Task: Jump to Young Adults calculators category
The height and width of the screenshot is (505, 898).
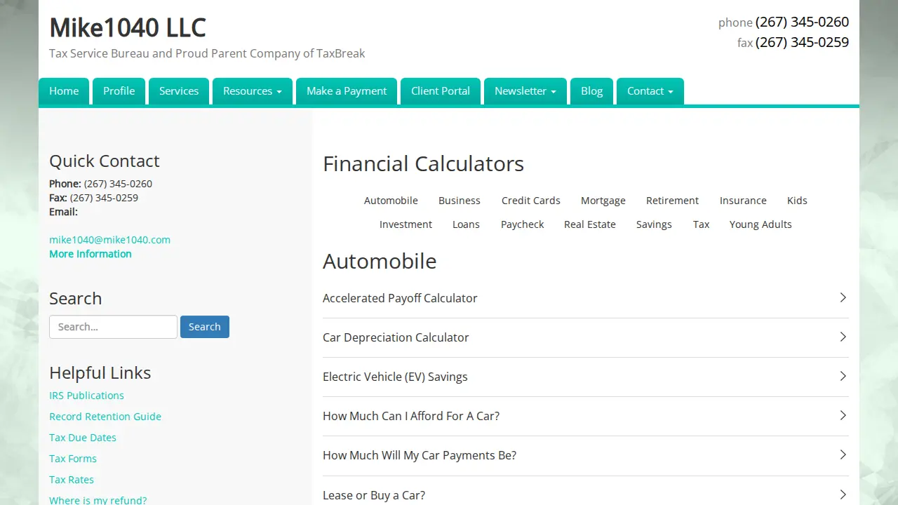Action: tap(760, 224)
